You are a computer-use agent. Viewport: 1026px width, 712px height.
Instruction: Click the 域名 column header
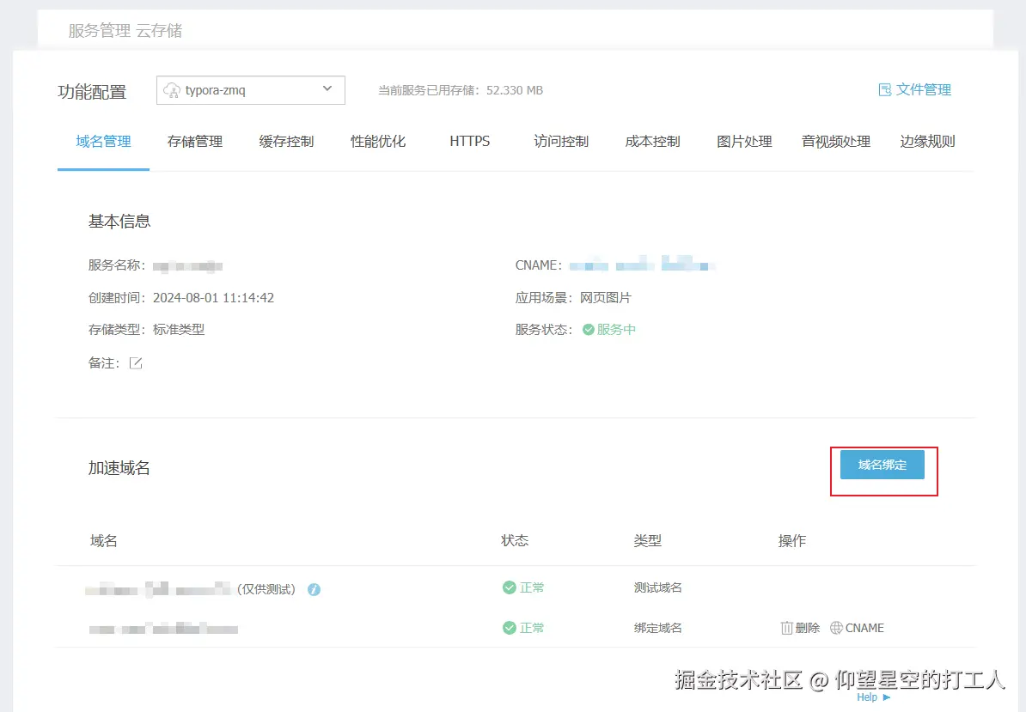point(103,541)
